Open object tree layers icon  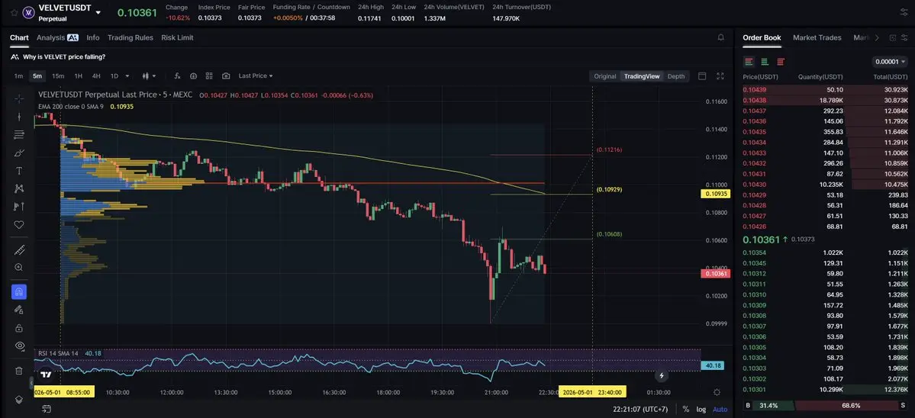click(x=18, y=400)
